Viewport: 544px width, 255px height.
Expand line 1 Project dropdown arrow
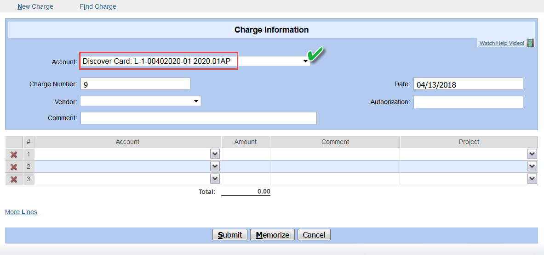click(x=532, y=154)
